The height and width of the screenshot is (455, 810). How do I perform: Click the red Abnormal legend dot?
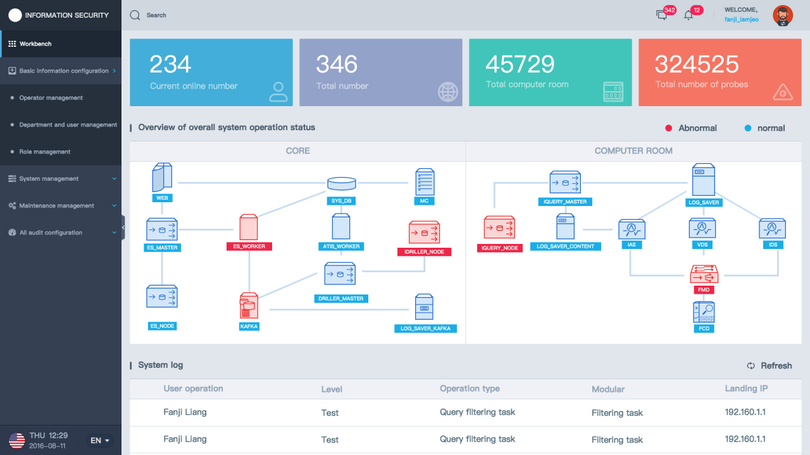coord(668,128)
